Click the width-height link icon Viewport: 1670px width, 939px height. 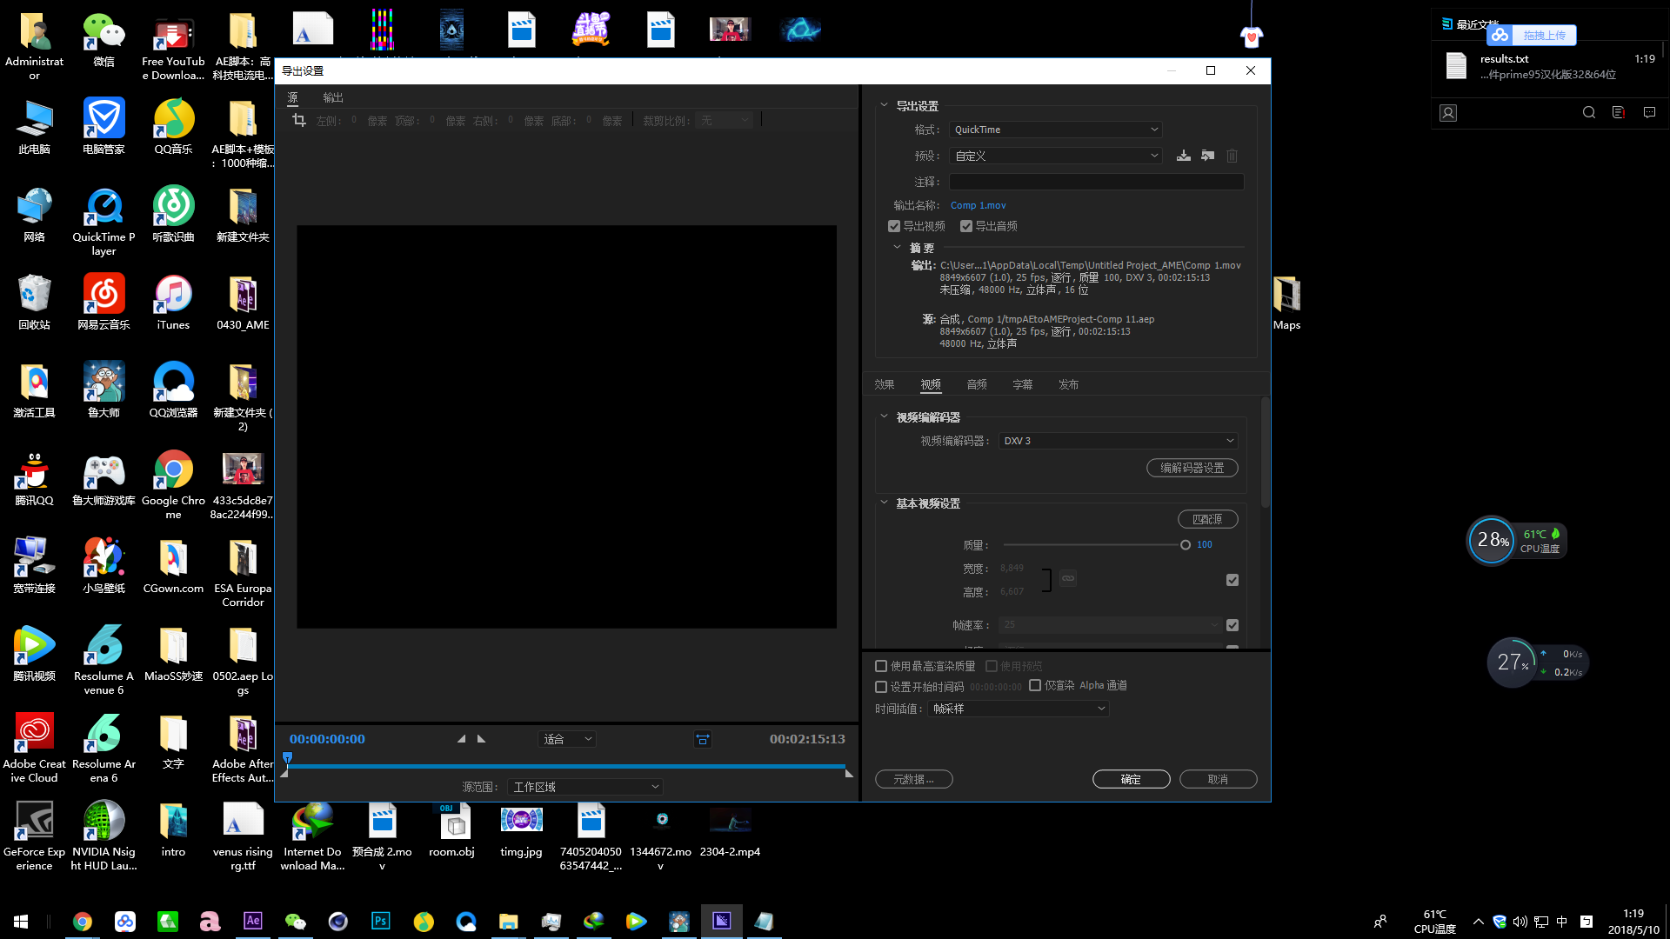(1068, 578)
